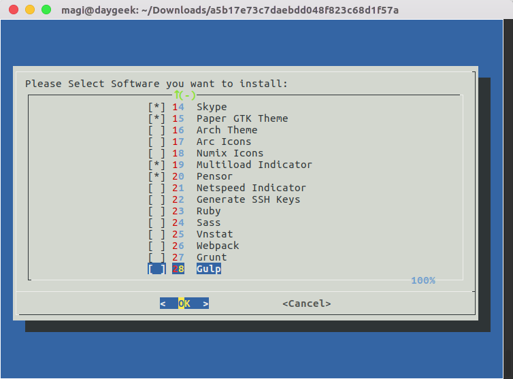The image size is (513, 379).
Task: Click item number 22
Action: (178, 199)
